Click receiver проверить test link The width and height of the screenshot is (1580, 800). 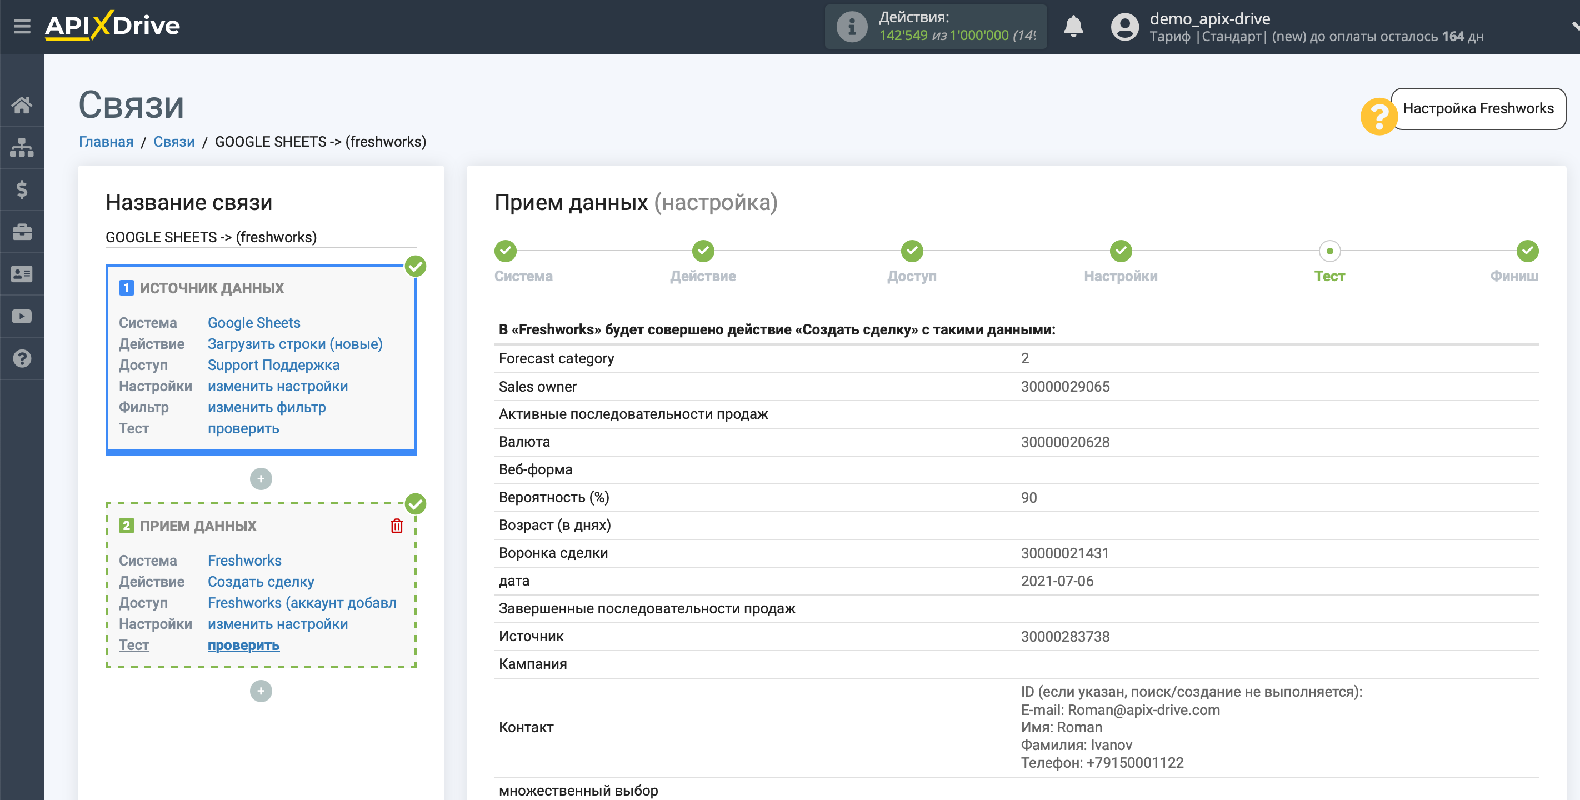coord(243,645)
